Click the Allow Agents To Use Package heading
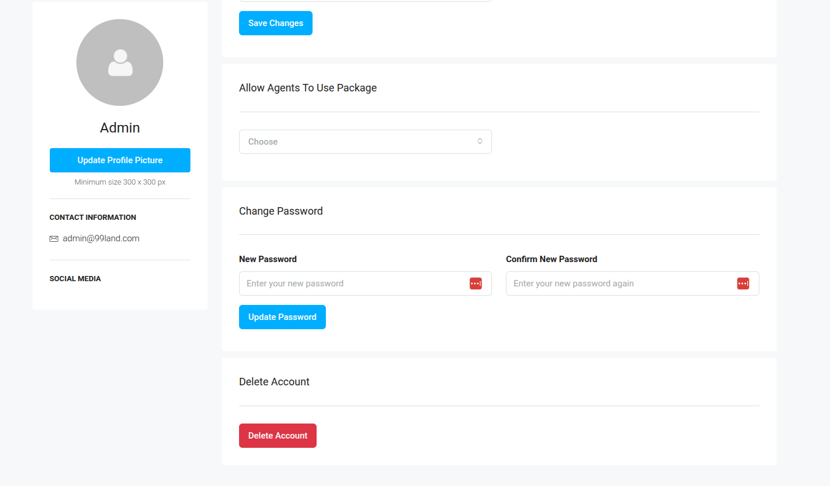 point(307,88)
